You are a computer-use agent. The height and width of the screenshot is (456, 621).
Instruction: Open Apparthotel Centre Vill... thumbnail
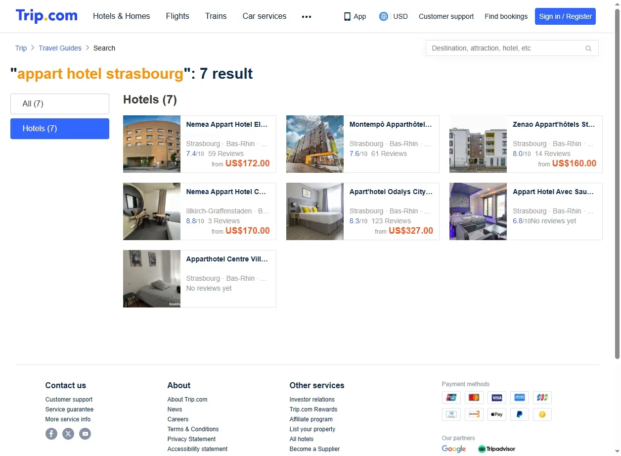coord(152,279)
